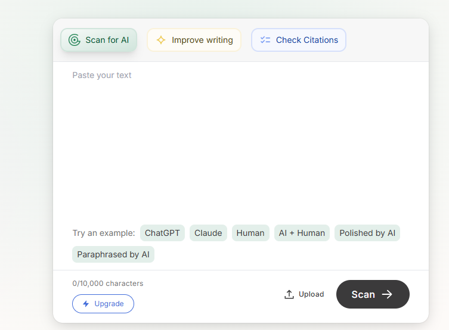
Task: Choose the Human example chip
Action: point(250,233)
